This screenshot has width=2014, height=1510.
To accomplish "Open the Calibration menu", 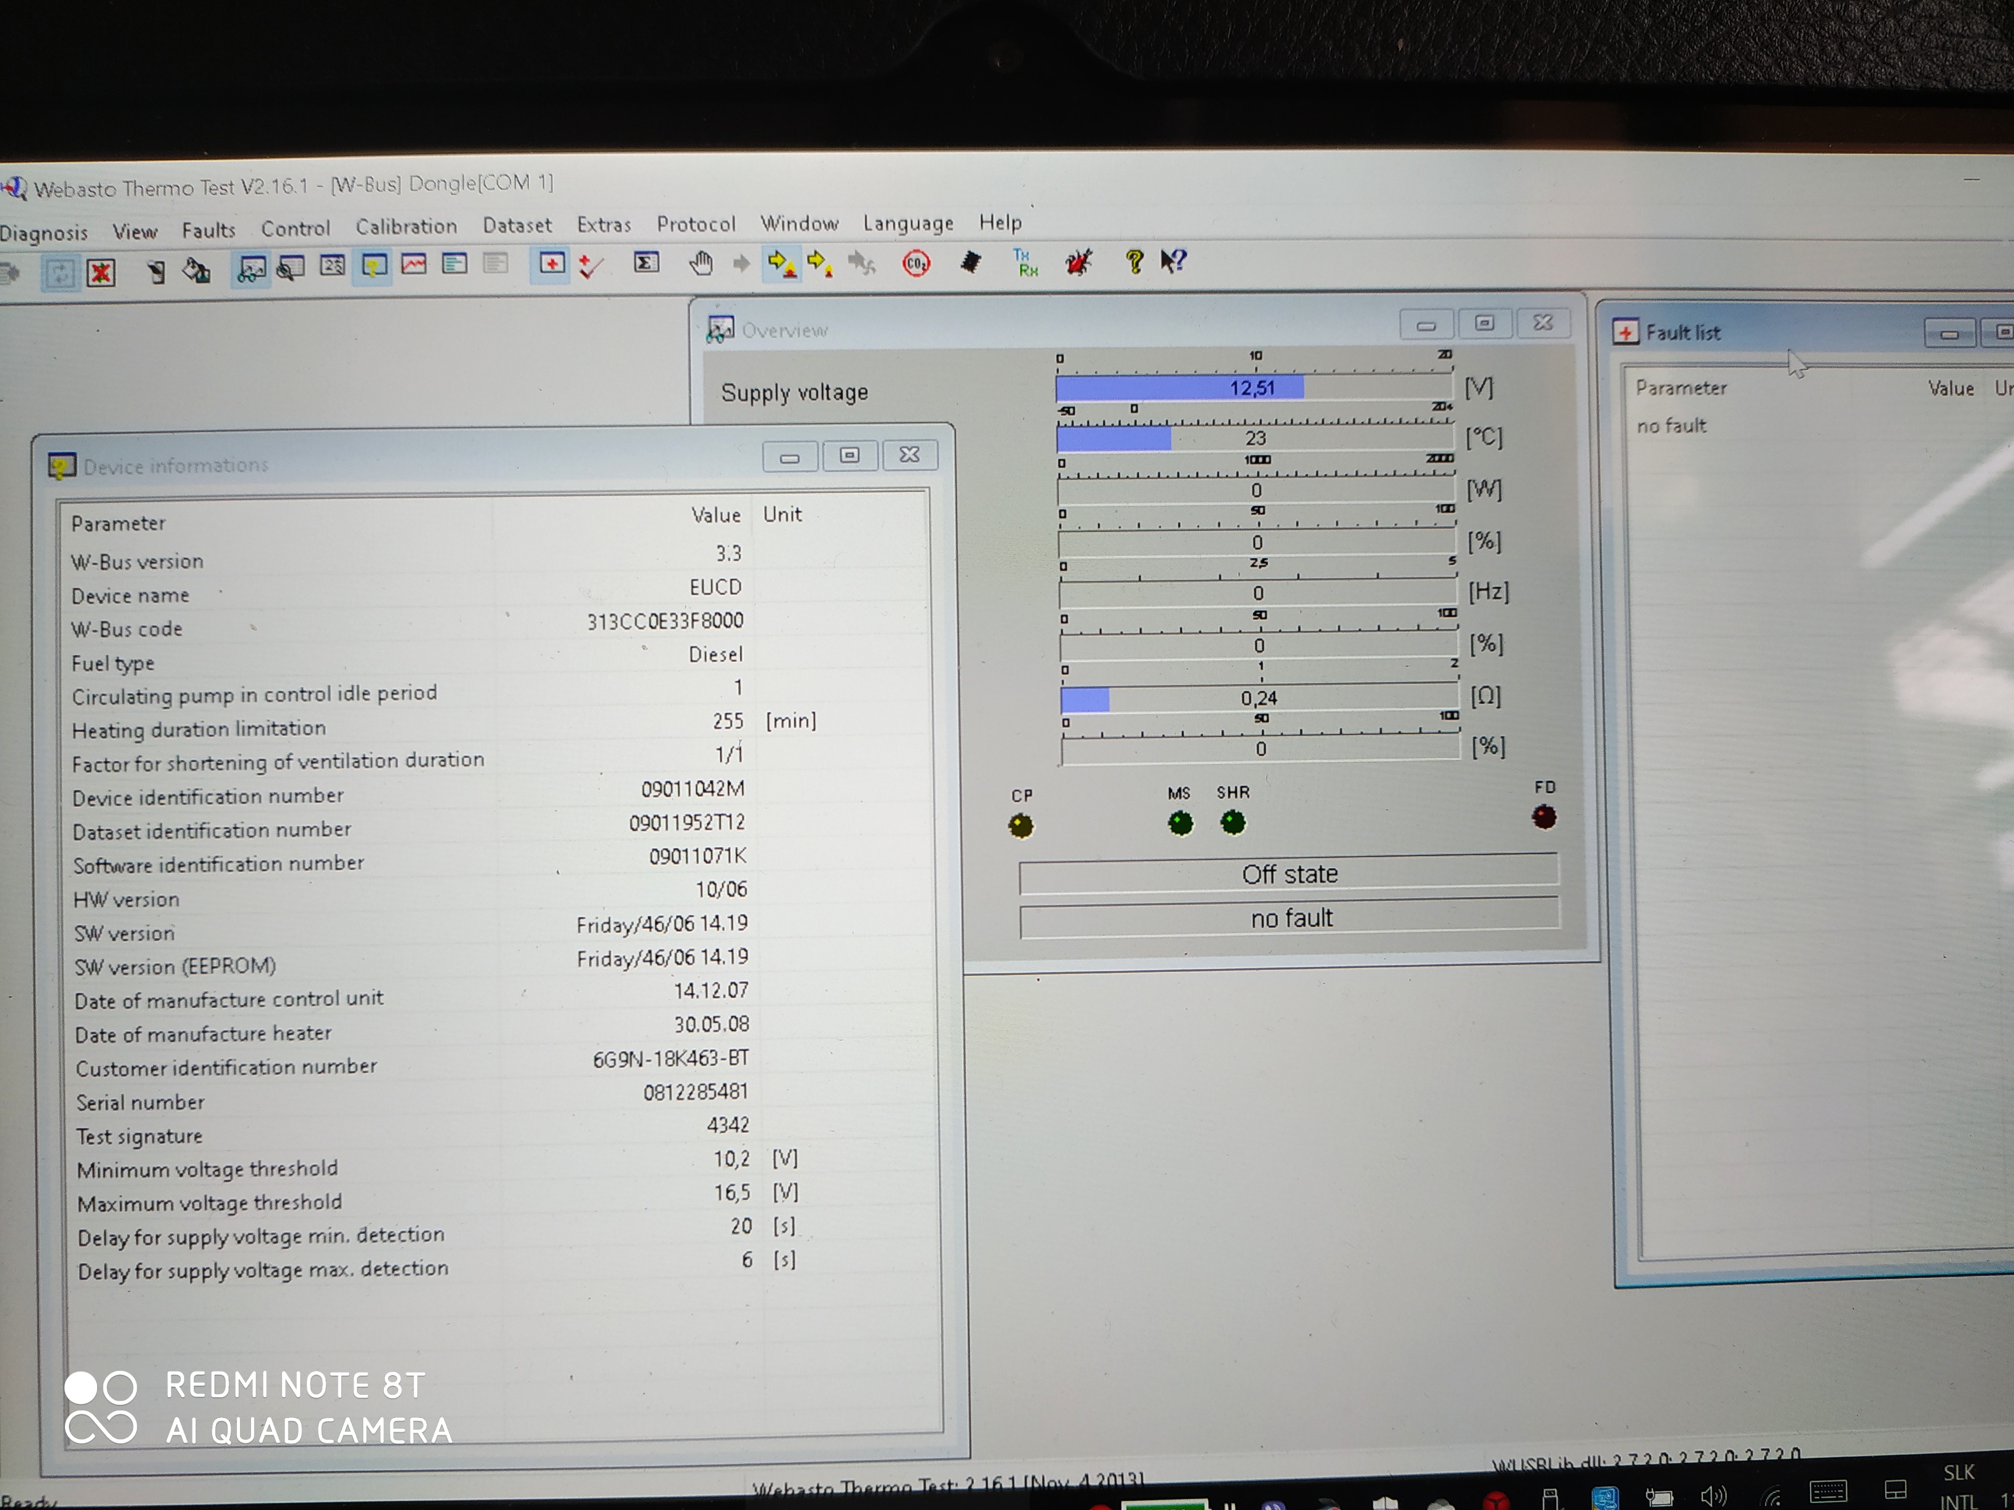I will [x=406, y=226].
